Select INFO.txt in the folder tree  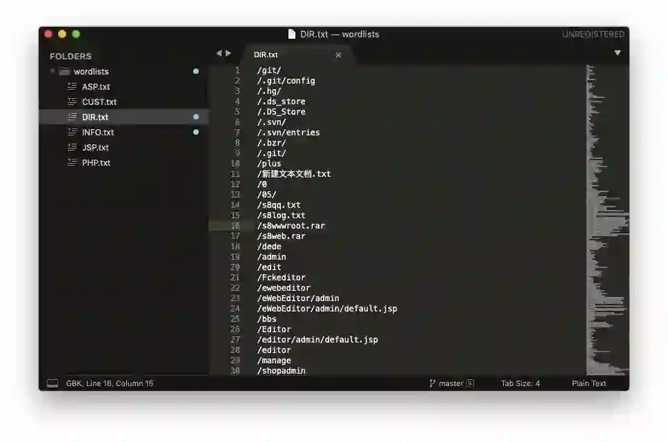(98, 132)
